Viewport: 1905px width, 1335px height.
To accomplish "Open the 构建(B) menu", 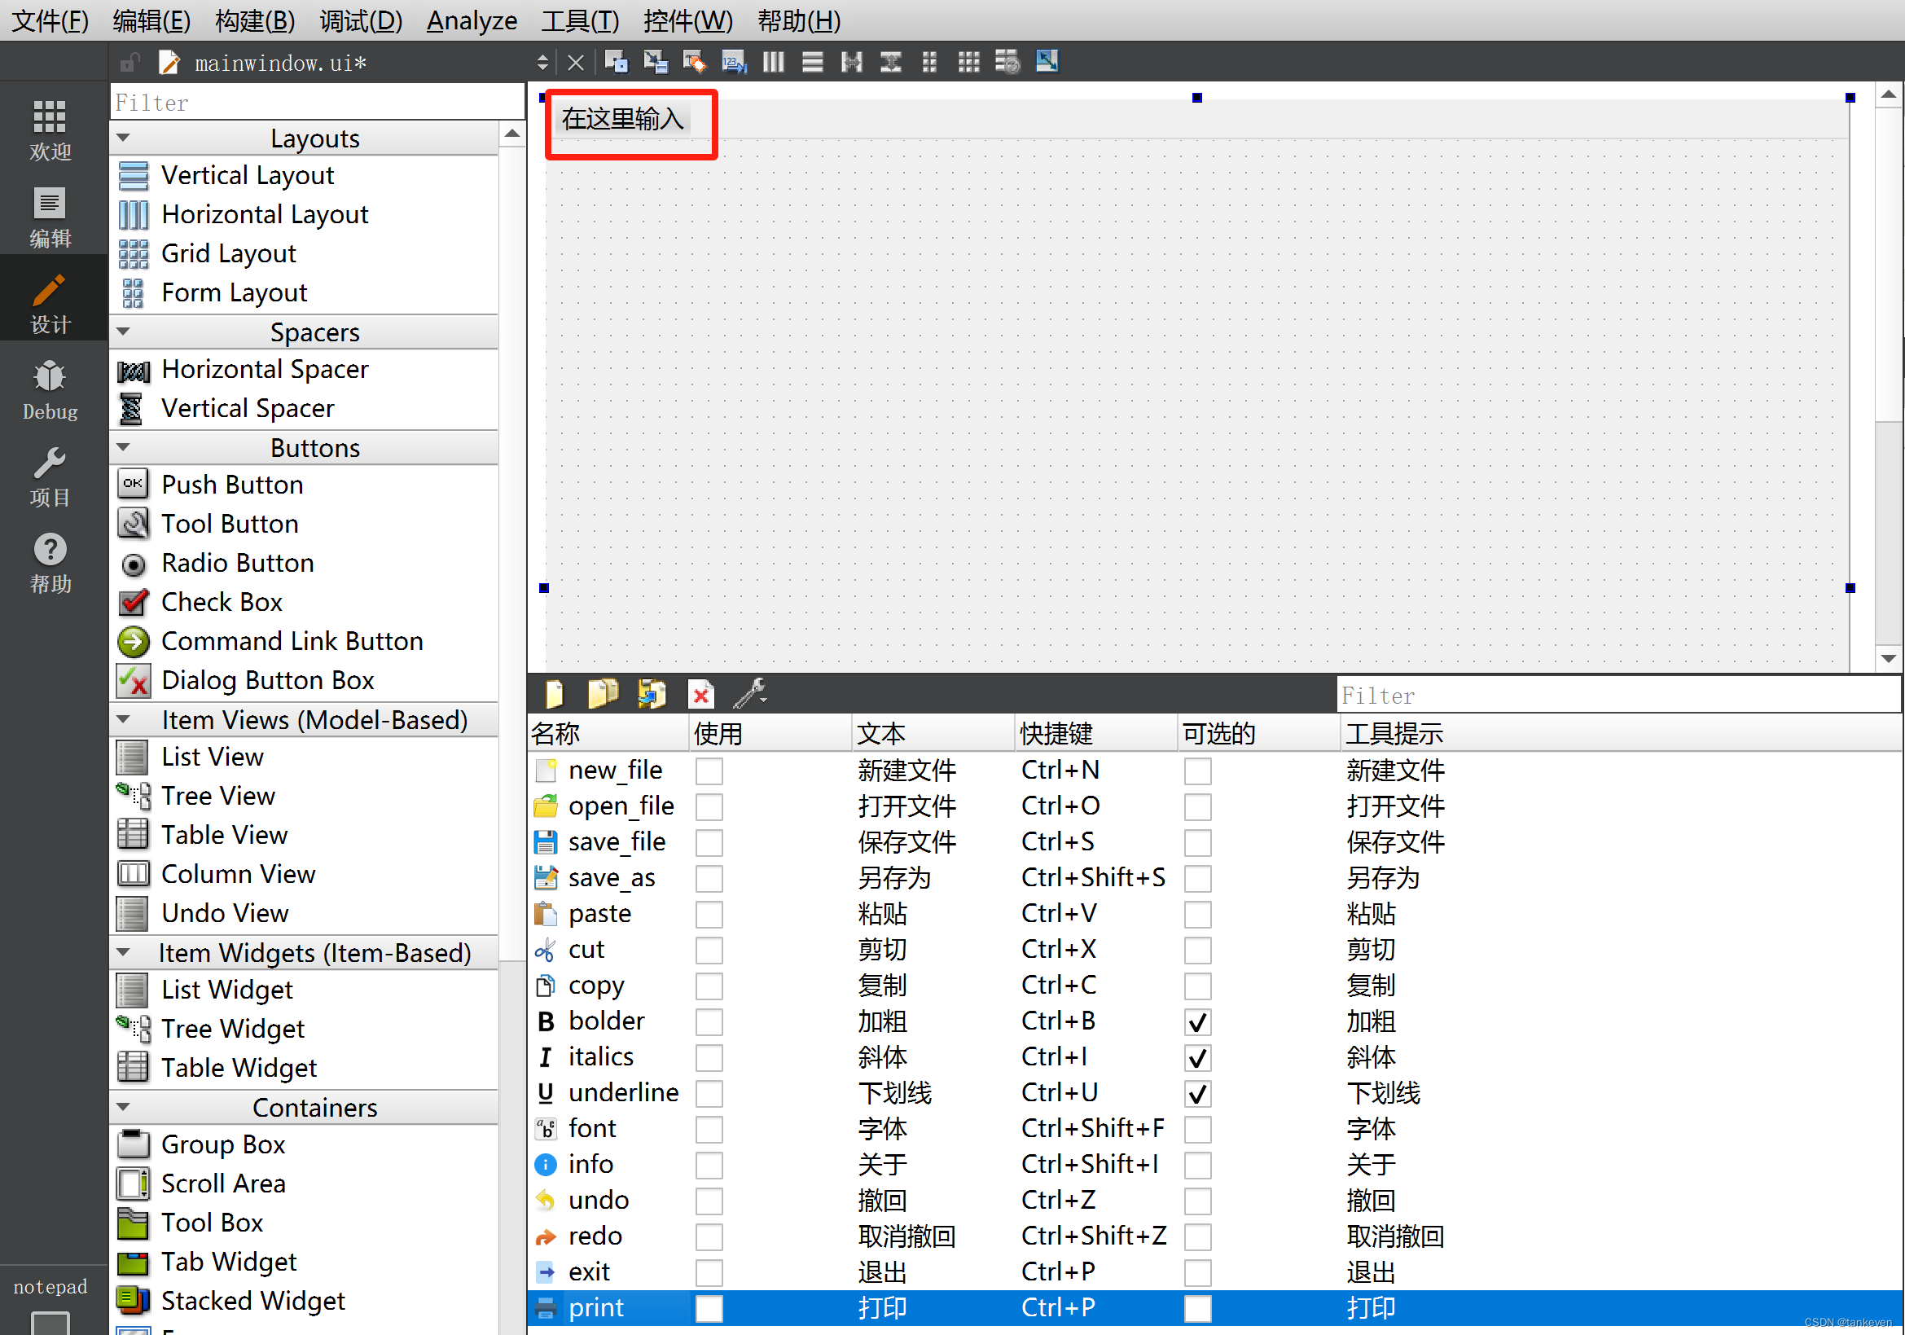I will pos(255,20).
